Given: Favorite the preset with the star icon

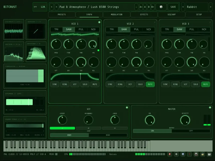Looking at the screenshot, I should (x=136, y=7).
